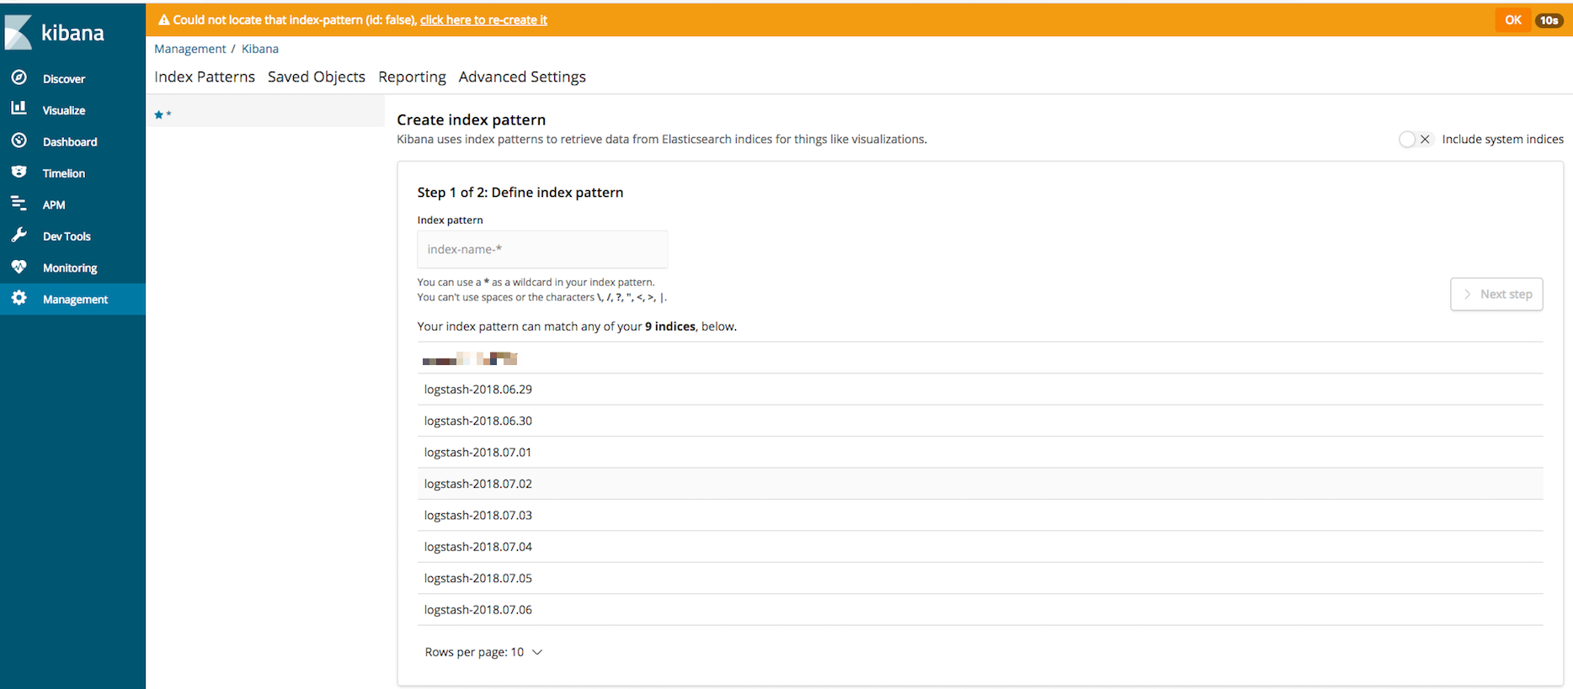Click the default star icon index pattern
This screenshot has height=689, width=1573.
(158, 114)
